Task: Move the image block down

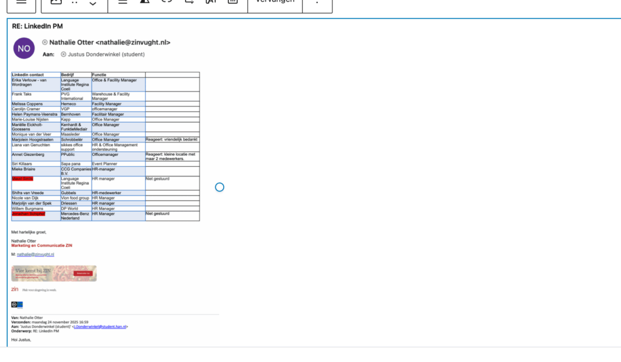Action: [x=93, y=4]
